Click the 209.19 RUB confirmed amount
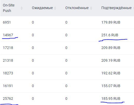 pos(111,60)
